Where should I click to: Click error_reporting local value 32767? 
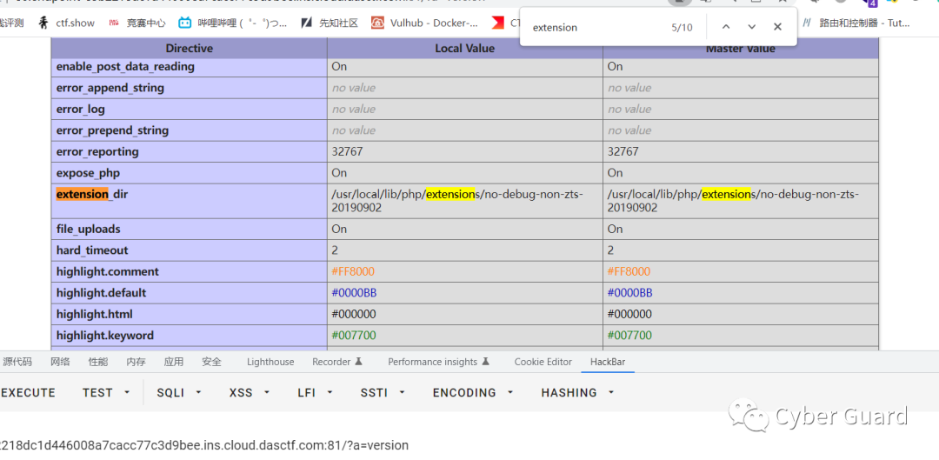(x=347, y=151)
